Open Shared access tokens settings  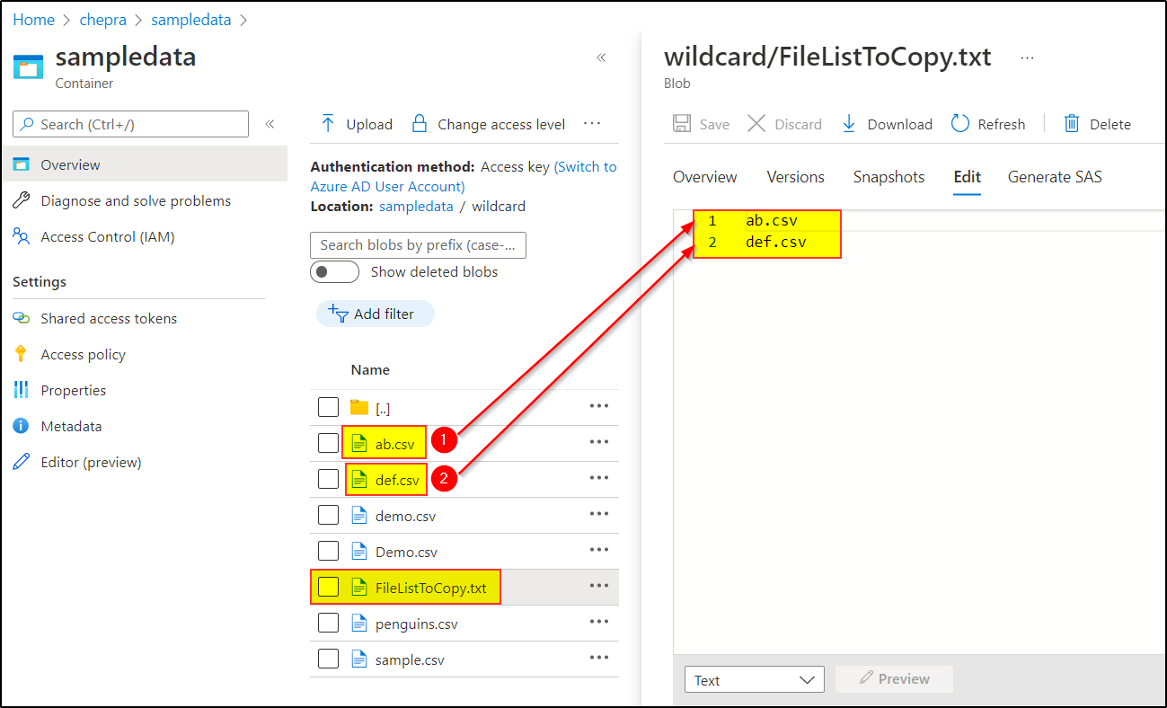(106, 318)
